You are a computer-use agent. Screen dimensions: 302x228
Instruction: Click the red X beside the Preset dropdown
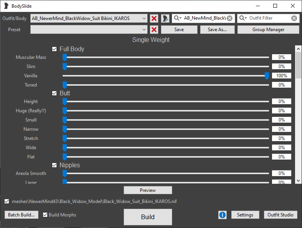click(154, 30)
